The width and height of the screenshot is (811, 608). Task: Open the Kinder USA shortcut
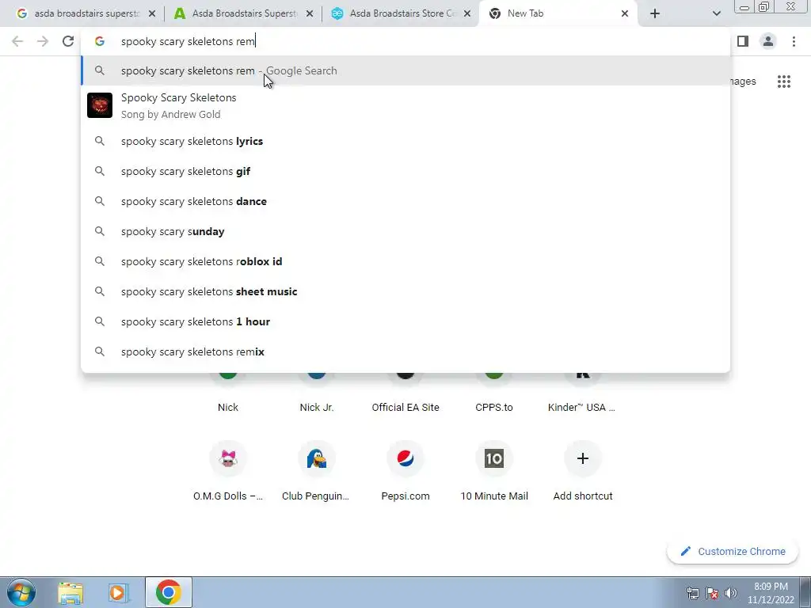582,407
